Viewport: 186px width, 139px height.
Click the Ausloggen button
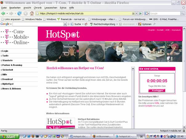click(157, 91)
